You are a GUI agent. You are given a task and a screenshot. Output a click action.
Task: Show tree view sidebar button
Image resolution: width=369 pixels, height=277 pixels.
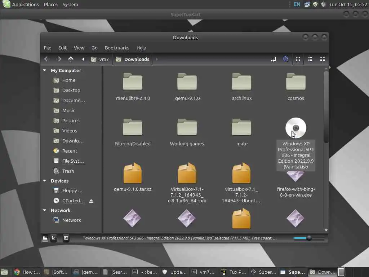[54, 238]
